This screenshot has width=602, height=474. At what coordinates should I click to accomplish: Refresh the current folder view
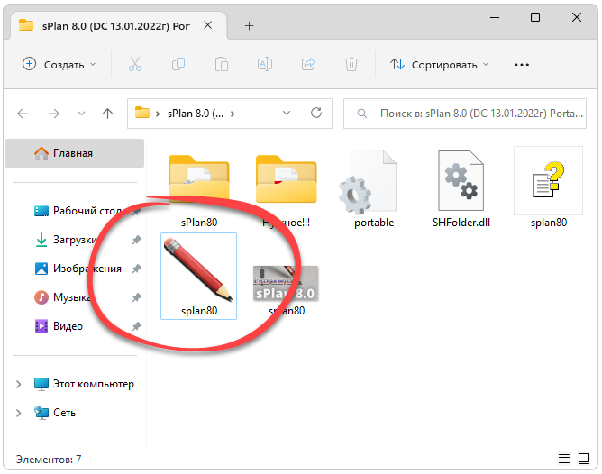(316, 114)
